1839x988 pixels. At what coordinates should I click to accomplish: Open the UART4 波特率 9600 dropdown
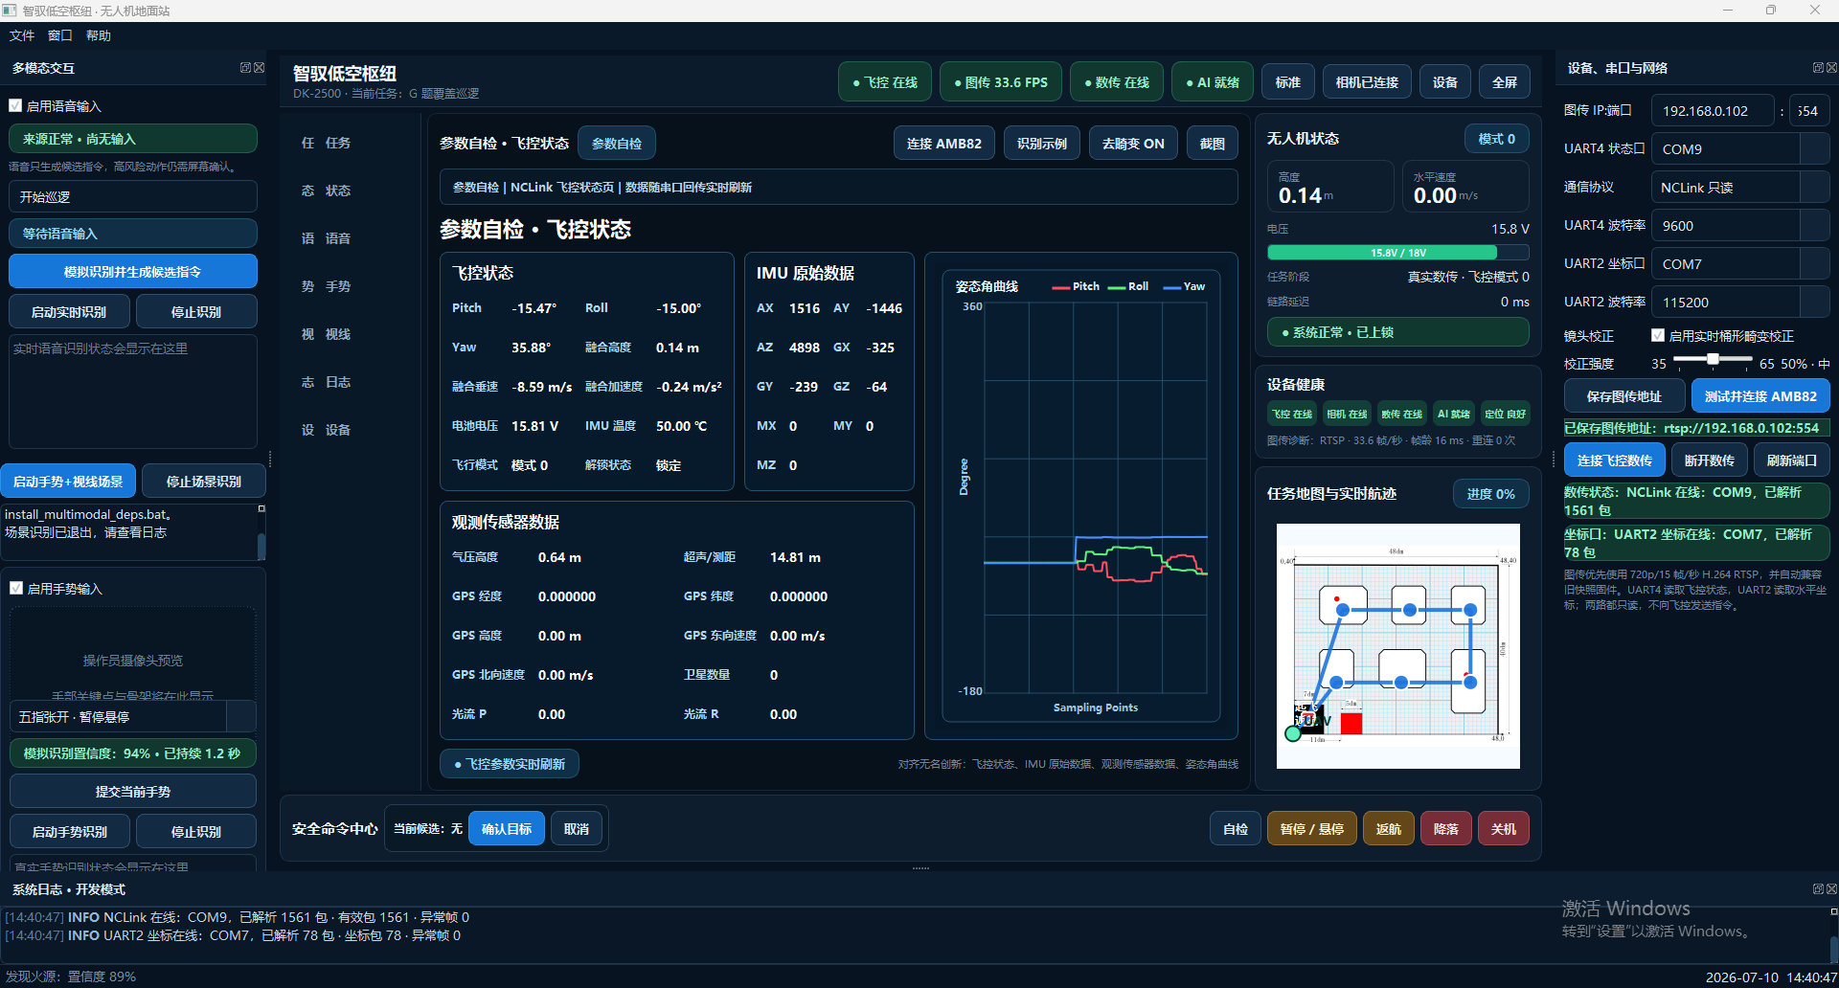1815,226
